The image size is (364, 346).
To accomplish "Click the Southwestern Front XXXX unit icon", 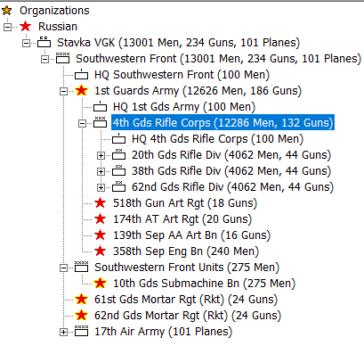I will tap(62, 58).
